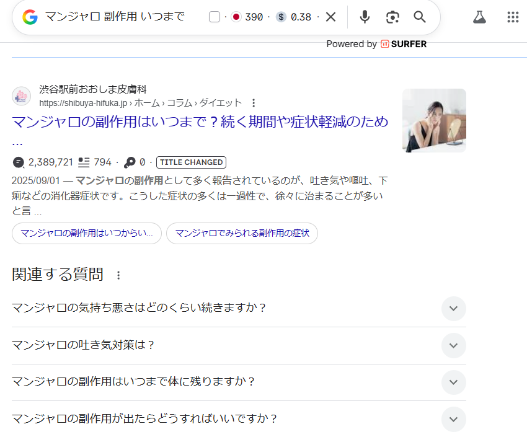527x437 pixels.
Task: Select the マンジャロでみられる副作用の症状 chip
Action: (x=242, y=234)
